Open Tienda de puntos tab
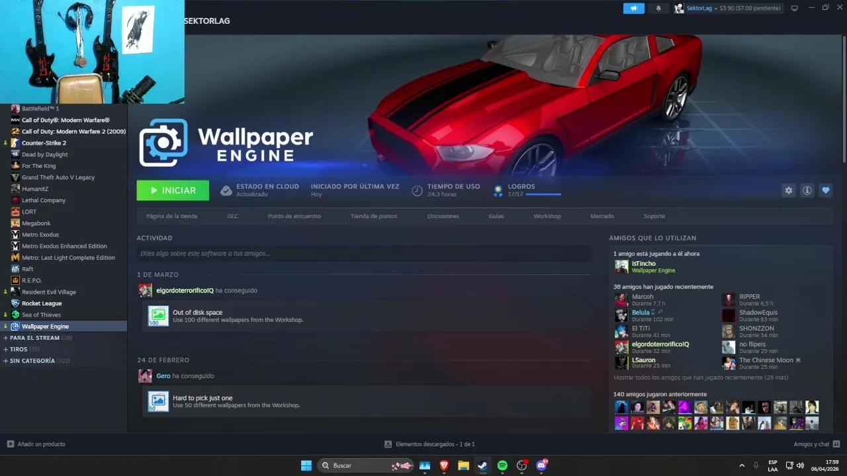Viewport: 847px width, 476px height. click(x=374, y=216)
